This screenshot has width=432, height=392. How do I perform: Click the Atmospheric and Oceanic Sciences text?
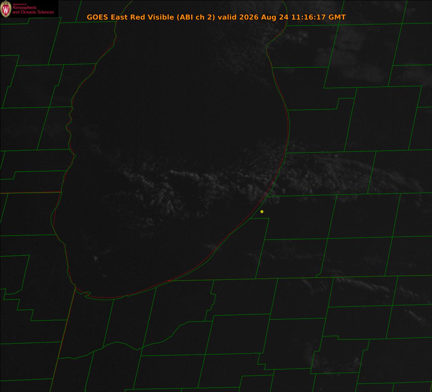33,10
